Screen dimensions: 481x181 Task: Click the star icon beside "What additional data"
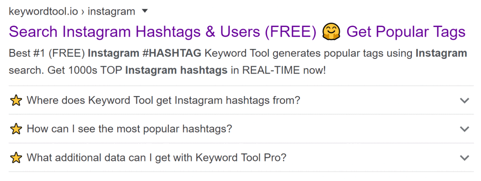(16, 157)
